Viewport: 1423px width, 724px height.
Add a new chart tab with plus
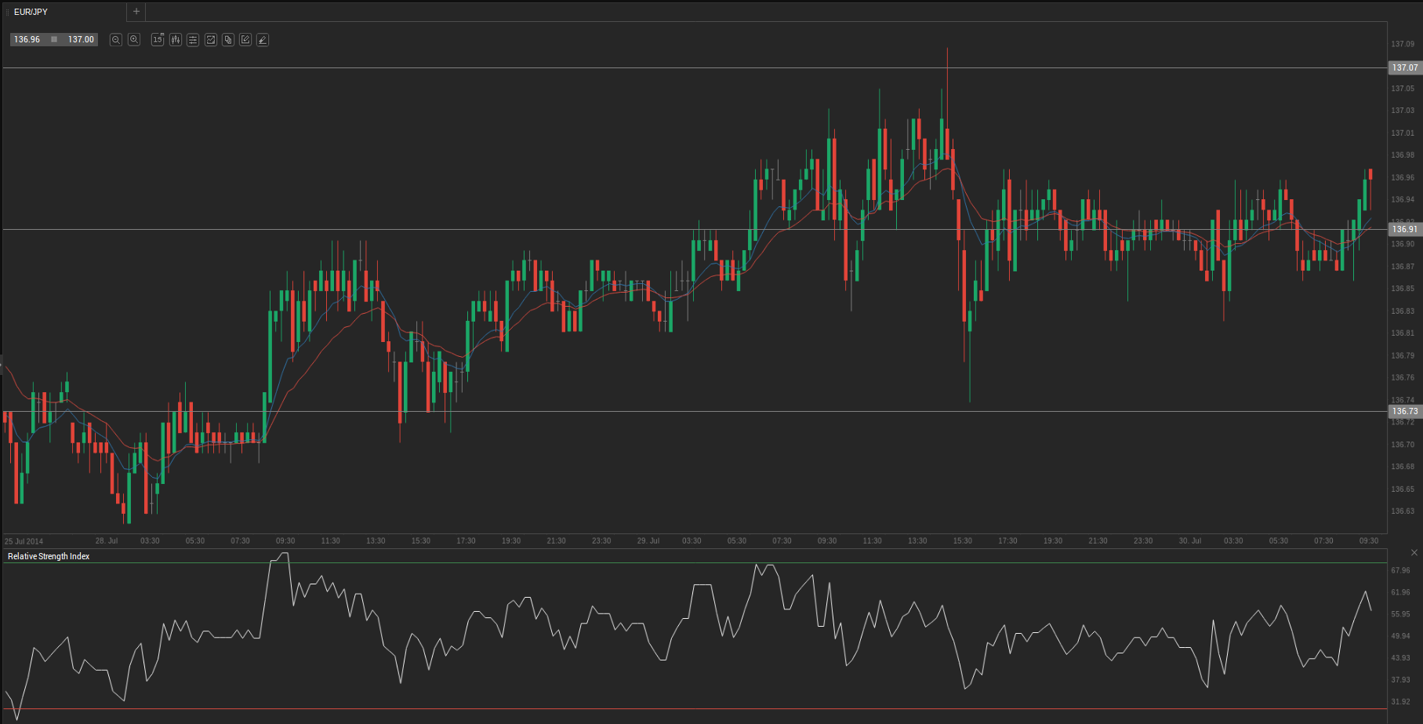click(x=136, y=12)
